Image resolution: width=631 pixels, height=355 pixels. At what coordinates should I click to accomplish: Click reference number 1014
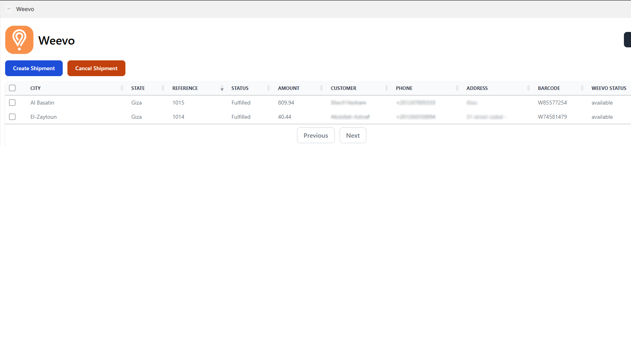tap(178, 117)
